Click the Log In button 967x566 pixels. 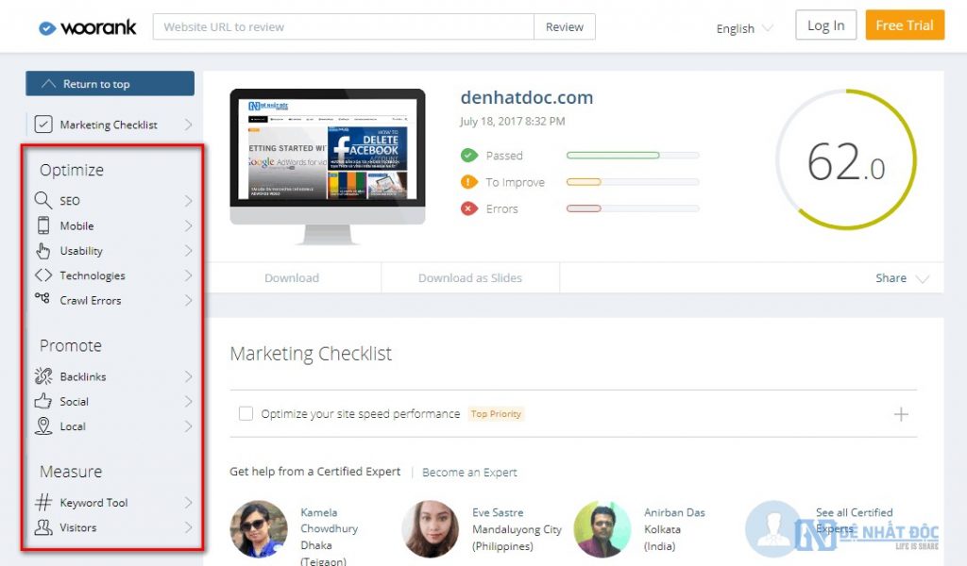pos(825,25)
